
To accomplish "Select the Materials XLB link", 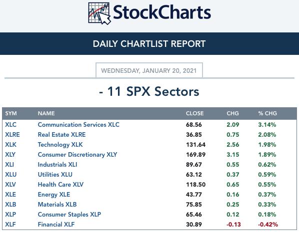I will [x=57, y=205].
